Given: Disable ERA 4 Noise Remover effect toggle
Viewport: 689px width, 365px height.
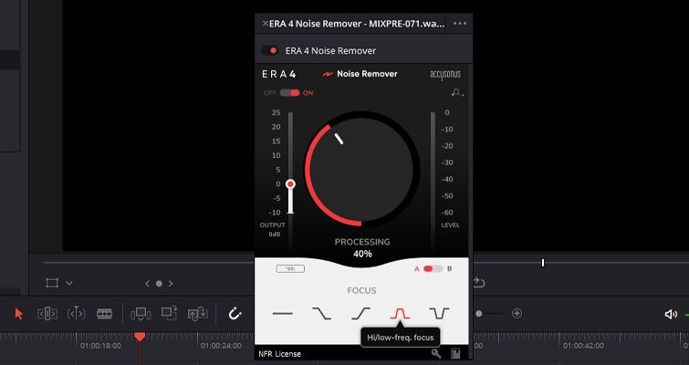Looking at the screenshot, I should (269, 51).
